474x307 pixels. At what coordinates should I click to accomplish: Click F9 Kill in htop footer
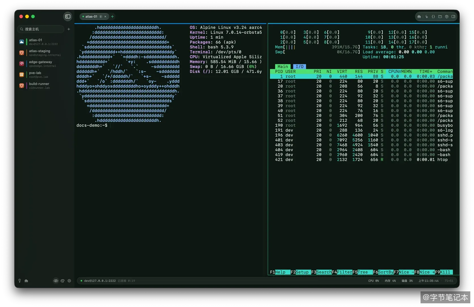click(444, 272)
